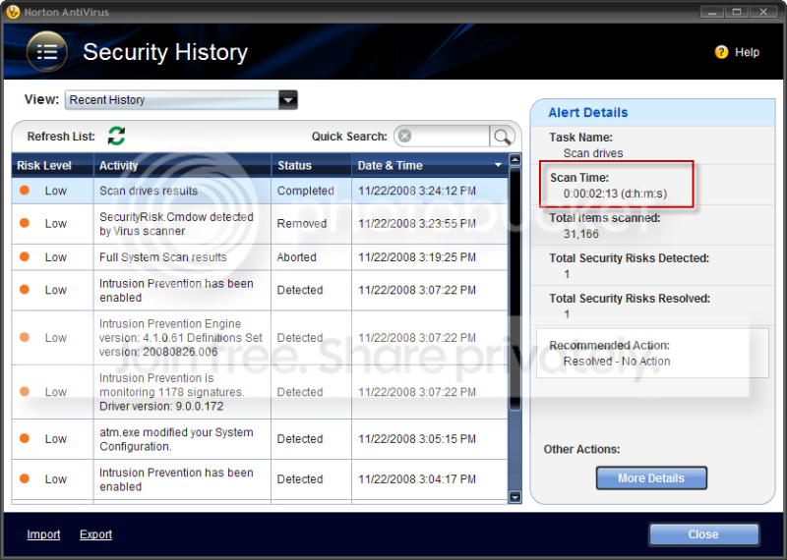Open the Import link
This screenshot has width=787, height=560.
tap(43, 534)
